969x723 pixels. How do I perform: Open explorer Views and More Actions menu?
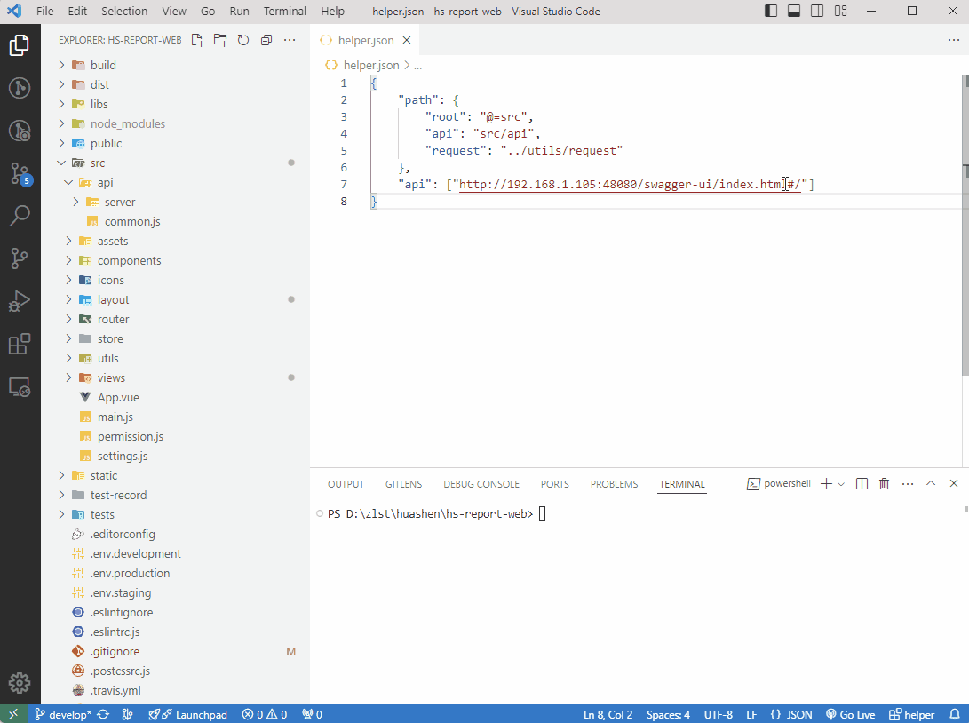[290, 40]
